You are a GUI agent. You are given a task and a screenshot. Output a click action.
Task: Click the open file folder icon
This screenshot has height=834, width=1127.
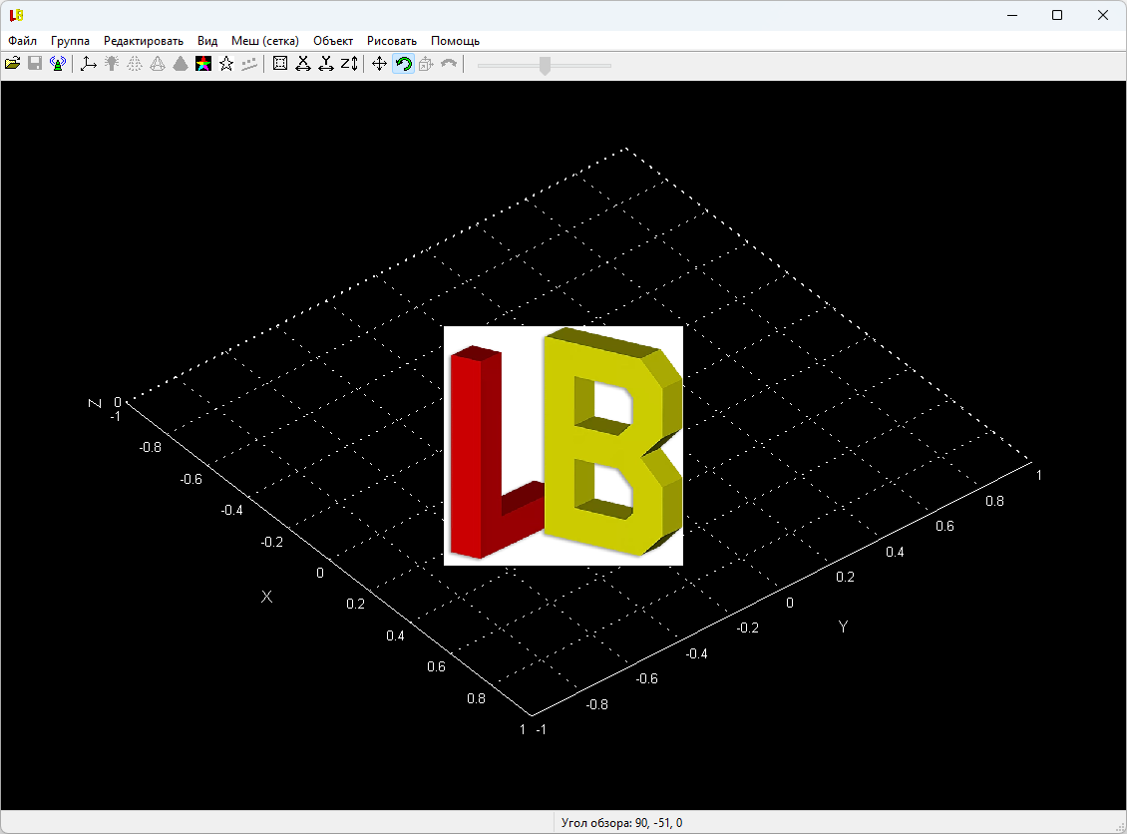(12, 64)
